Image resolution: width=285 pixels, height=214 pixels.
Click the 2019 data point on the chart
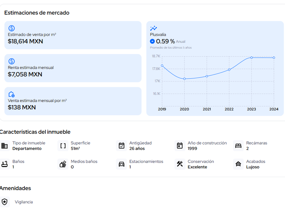click(x=162, y=66)
